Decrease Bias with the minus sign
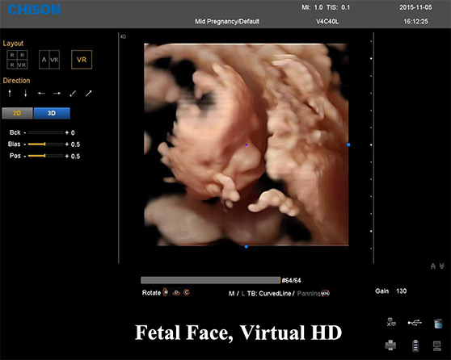 click(x=25, y=144)
